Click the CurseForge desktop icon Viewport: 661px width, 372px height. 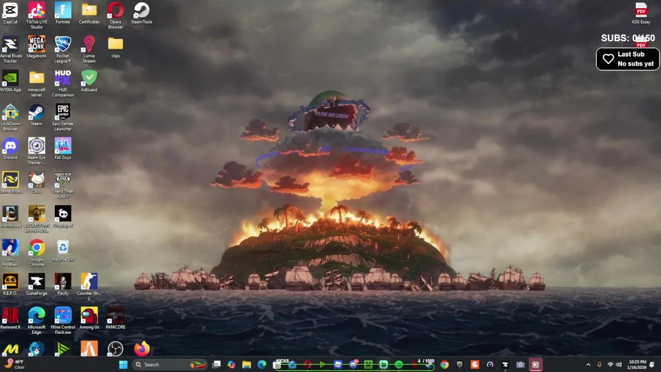click(37, 284)
